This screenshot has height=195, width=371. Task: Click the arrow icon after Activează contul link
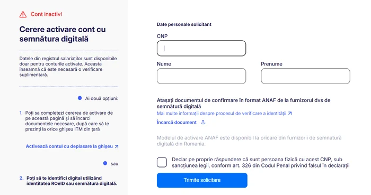pos(117,147)
